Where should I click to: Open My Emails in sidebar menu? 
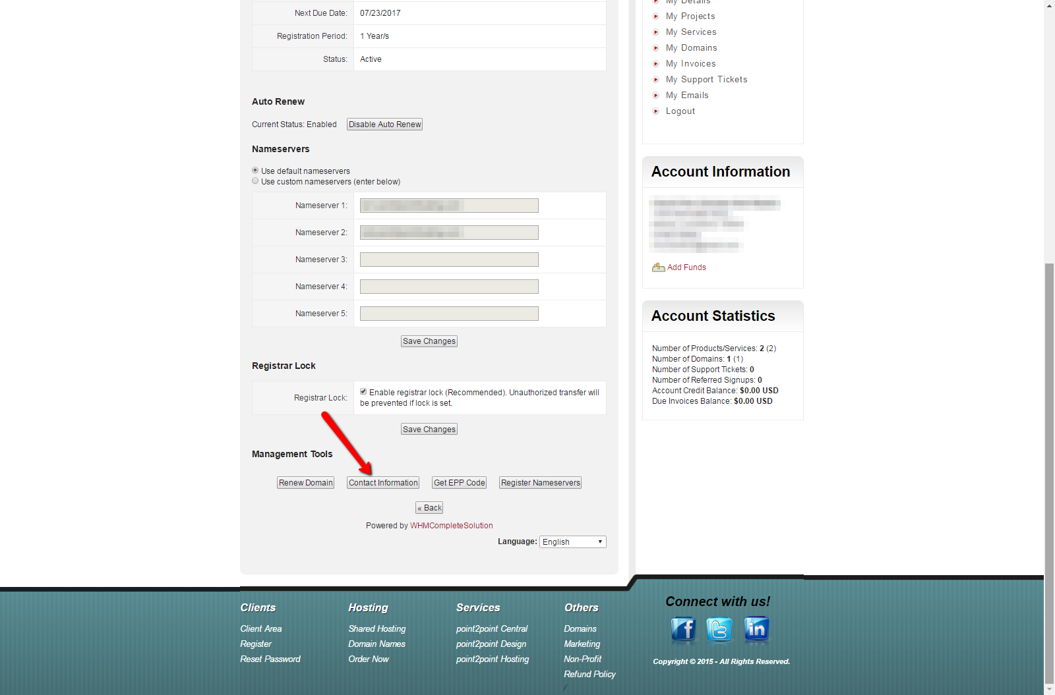pos(687,96)
